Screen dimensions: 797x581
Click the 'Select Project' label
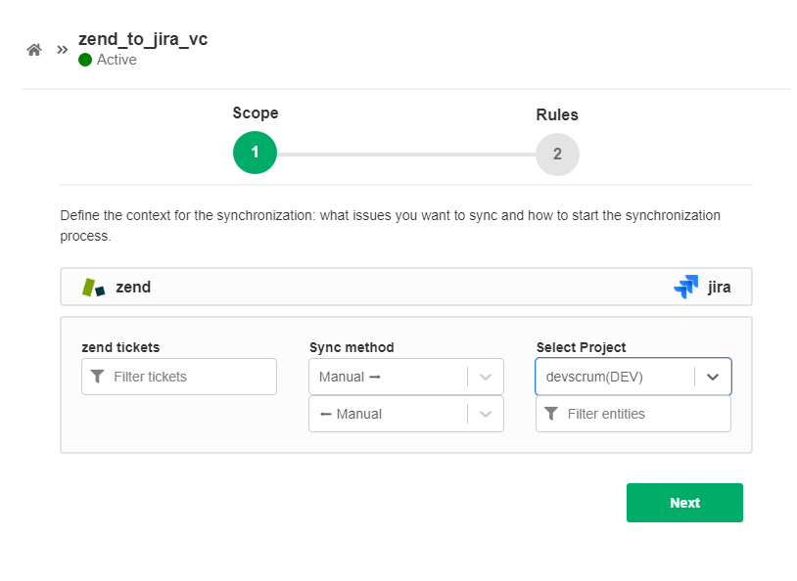[x=581, y=347]
